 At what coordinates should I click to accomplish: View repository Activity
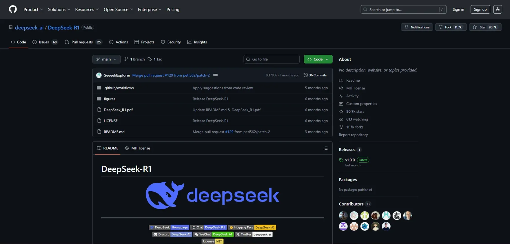349,96
